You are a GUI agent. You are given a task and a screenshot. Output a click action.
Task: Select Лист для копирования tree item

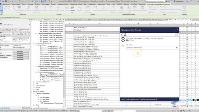tap(43, 93)
